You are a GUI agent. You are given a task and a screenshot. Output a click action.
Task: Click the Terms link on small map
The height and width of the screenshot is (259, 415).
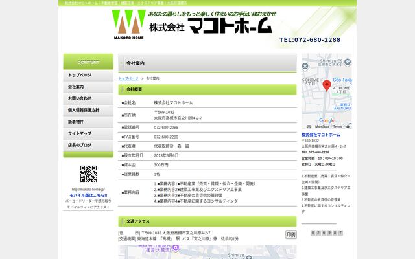(337, 127)
